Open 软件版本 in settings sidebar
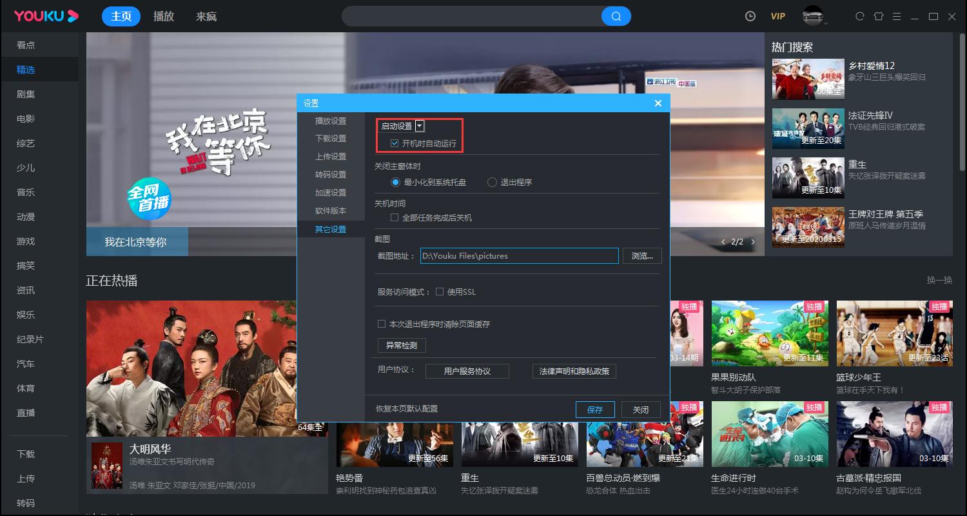Image resolution: width=967 pixels, height=516 pixels. (x=331, y=211)
